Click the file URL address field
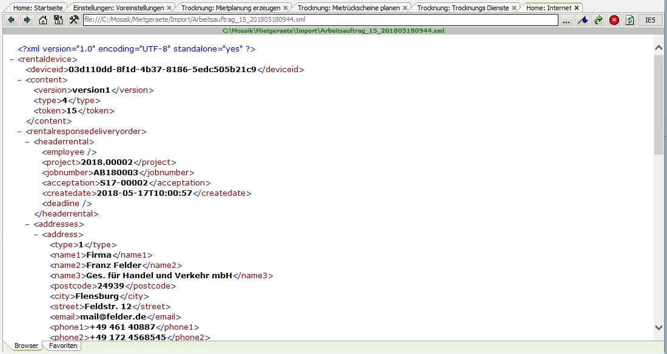 [x=320, y=20]
